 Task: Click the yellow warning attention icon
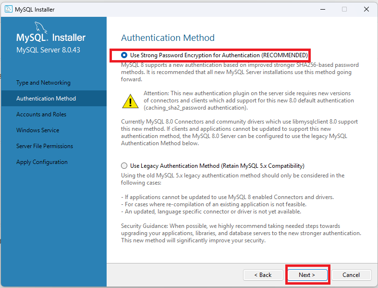[131, 101]
